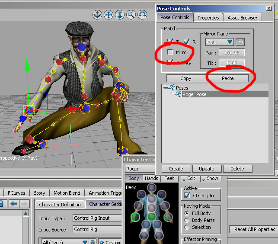Click the Copy pose button
The width and height of the screenshot is (278, 244).
186,78
